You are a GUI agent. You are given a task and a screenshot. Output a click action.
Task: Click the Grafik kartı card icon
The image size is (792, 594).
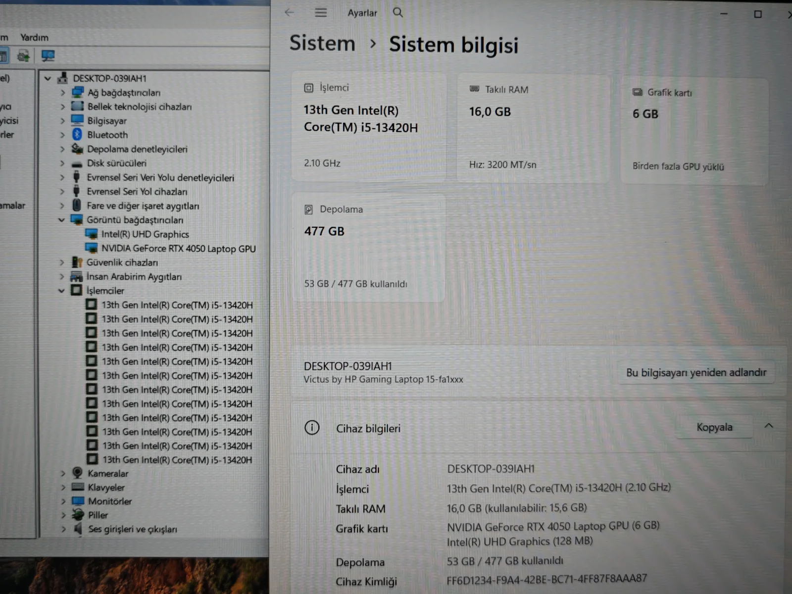click(638, 92)
